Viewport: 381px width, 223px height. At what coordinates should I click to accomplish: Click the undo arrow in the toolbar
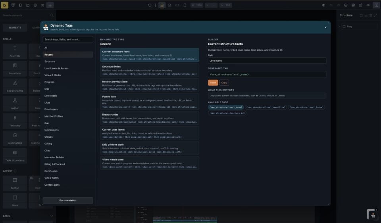(x=331, y=5)
